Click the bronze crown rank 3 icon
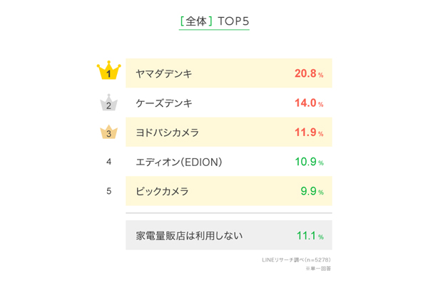428x285 pixels. pos(108,132)
